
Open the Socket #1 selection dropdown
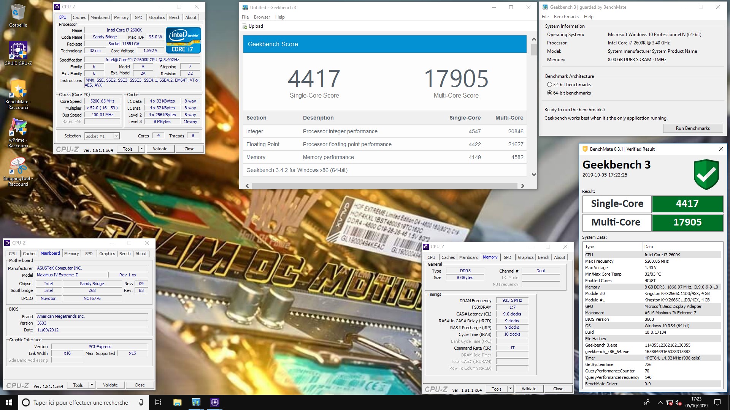point(102,136)
